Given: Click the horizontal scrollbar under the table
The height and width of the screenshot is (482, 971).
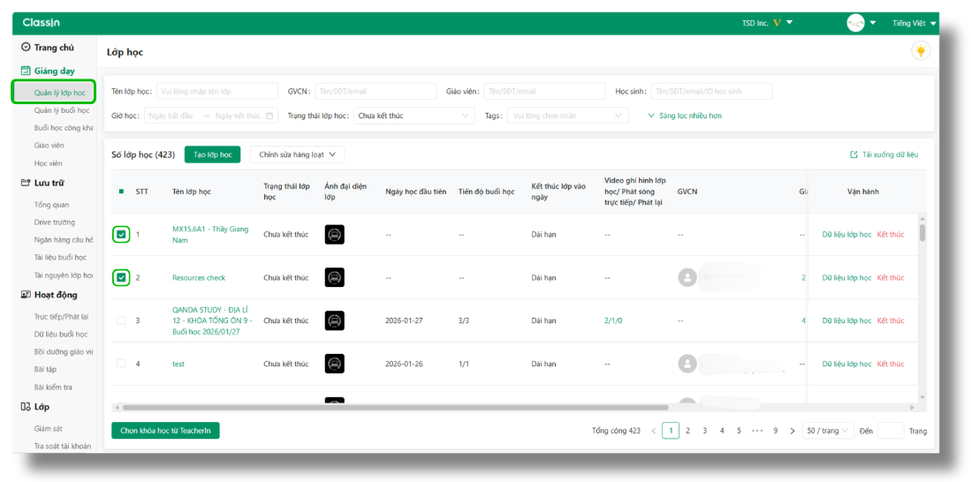Looking at the screenshot, I should tap(395, 408).
